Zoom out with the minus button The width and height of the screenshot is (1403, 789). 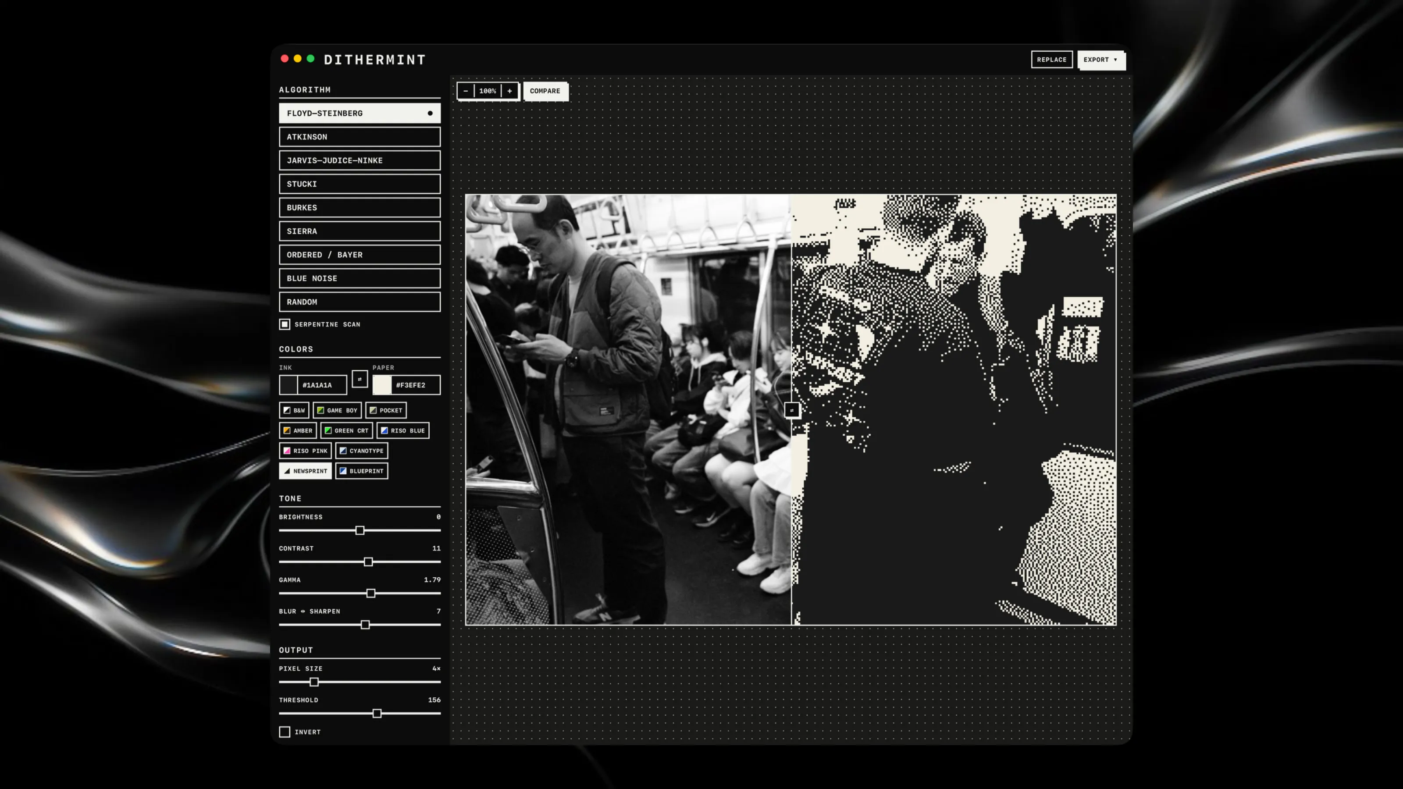[x=466, y=91]
